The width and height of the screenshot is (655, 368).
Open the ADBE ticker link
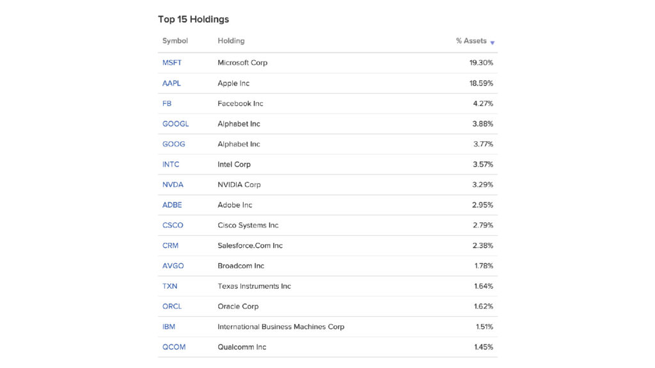coord(171,205)
